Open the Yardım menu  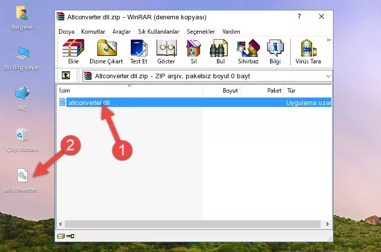pyautogui.click(x=231, y=32)
